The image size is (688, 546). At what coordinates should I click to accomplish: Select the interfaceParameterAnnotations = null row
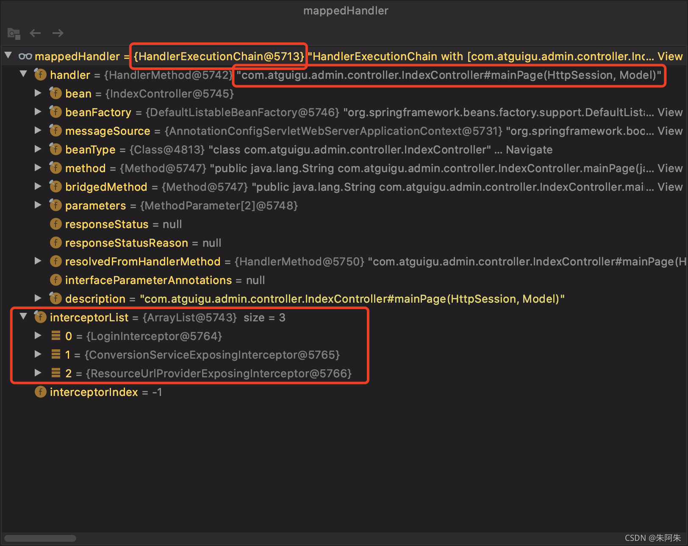click(x=344, y=280)
